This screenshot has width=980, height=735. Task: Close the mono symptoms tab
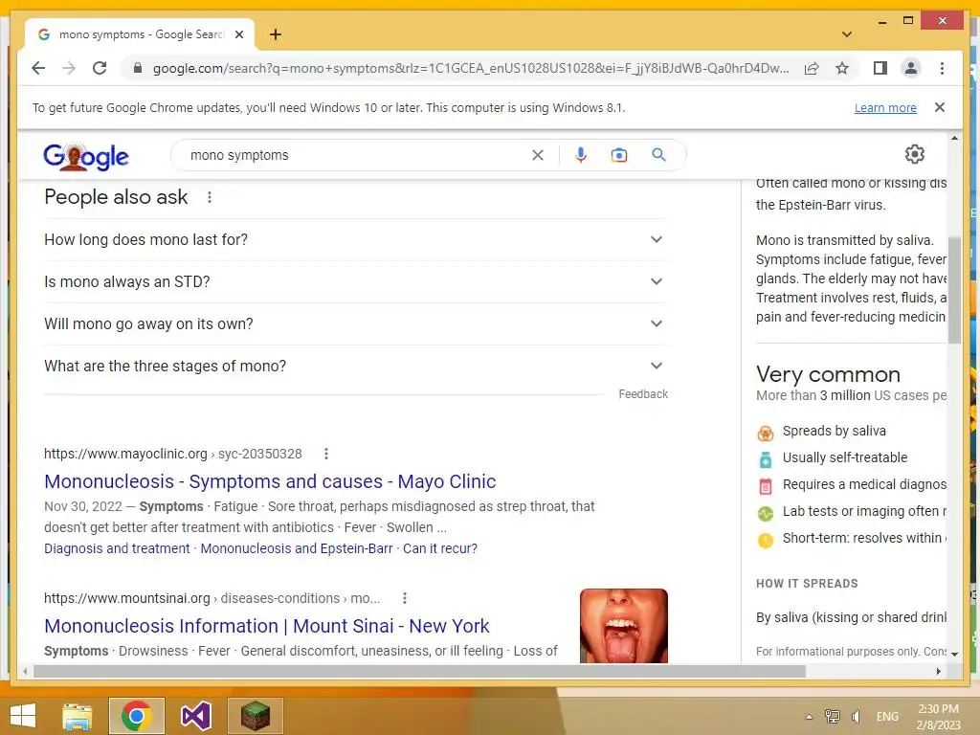[x=238, y=34]
